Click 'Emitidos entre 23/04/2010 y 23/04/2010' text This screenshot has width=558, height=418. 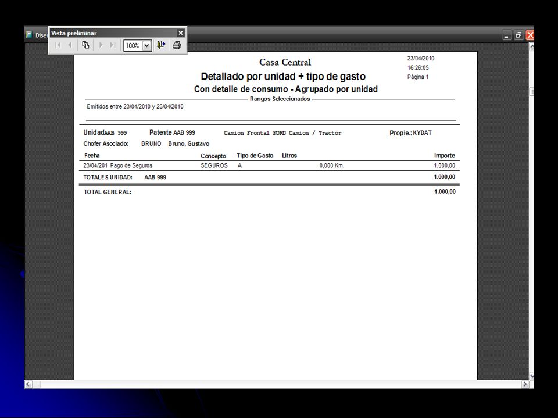[135, 106]
